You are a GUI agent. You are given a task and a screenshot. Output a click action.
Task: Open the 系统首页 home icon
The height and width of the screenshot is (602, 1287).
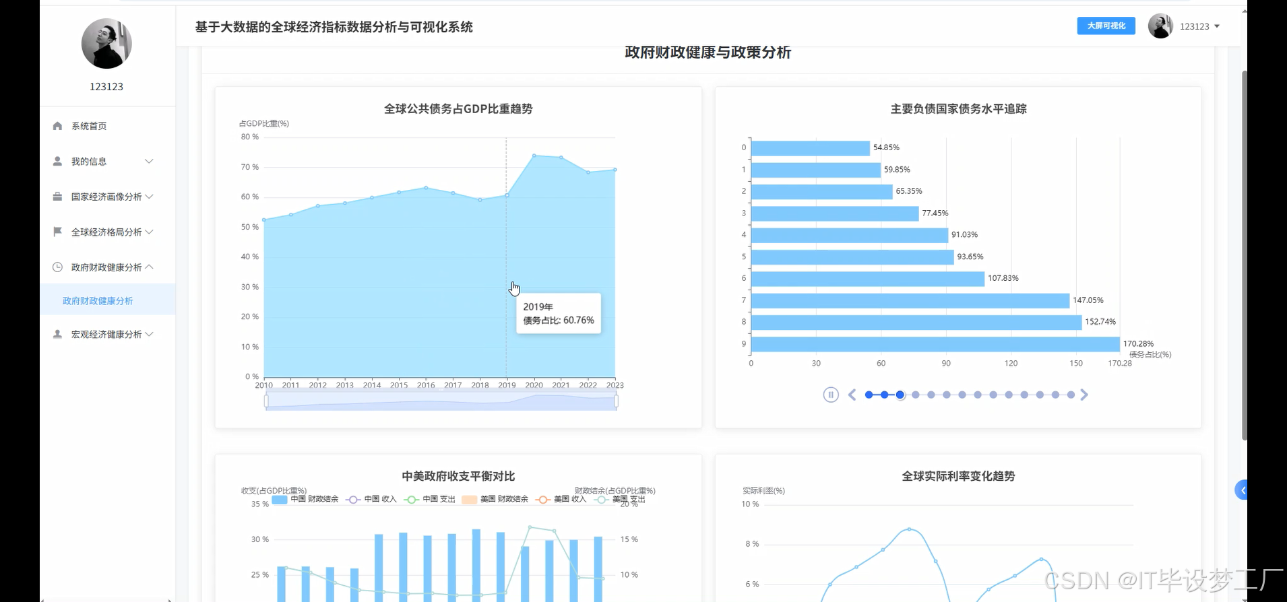coord(57,126)
